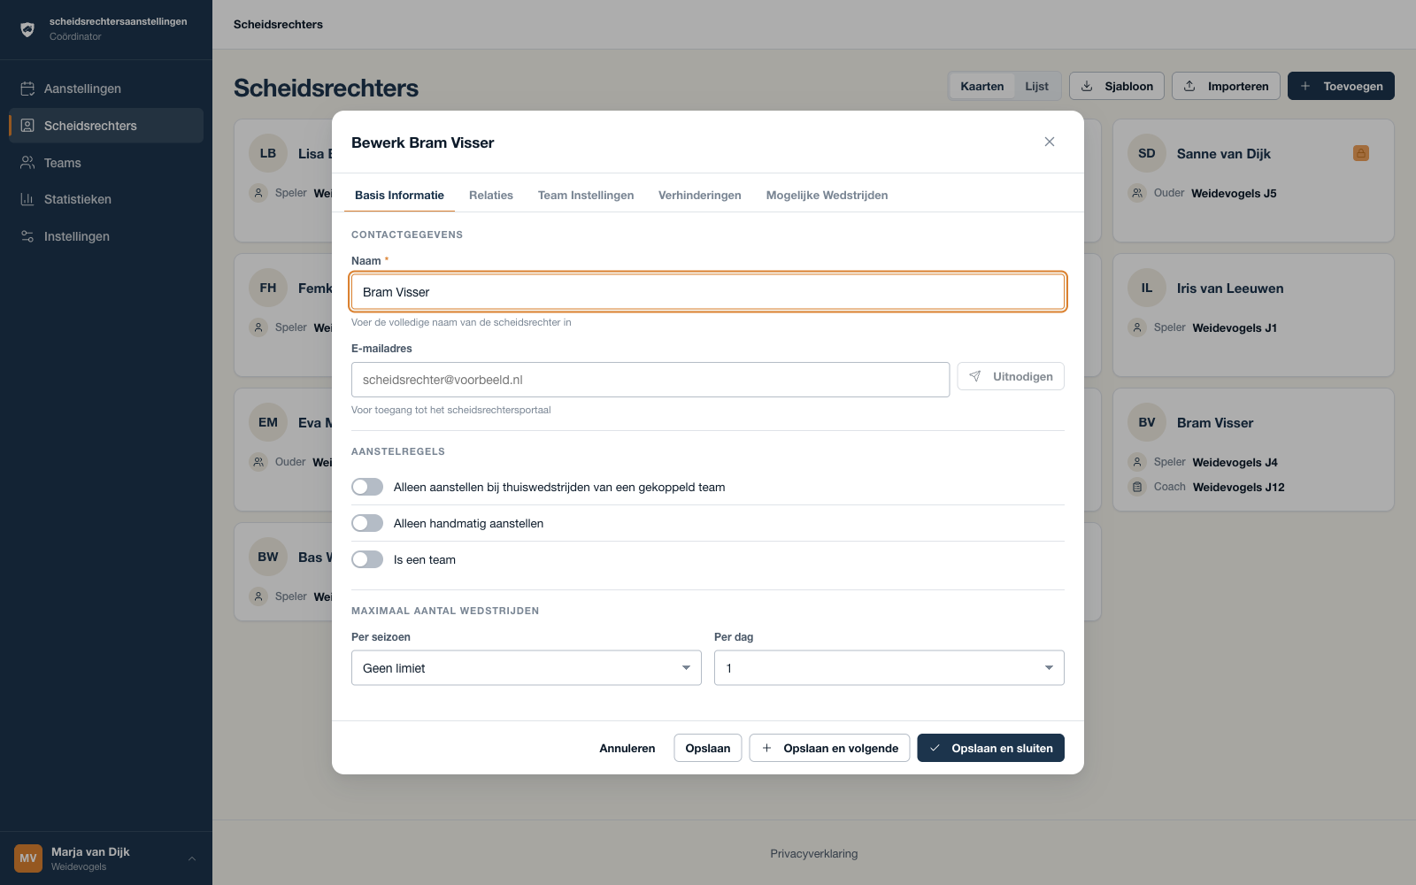Switch to the Relaties tab
The width and height of the screenshot is (1416, 885).
(x=491, y=195)
